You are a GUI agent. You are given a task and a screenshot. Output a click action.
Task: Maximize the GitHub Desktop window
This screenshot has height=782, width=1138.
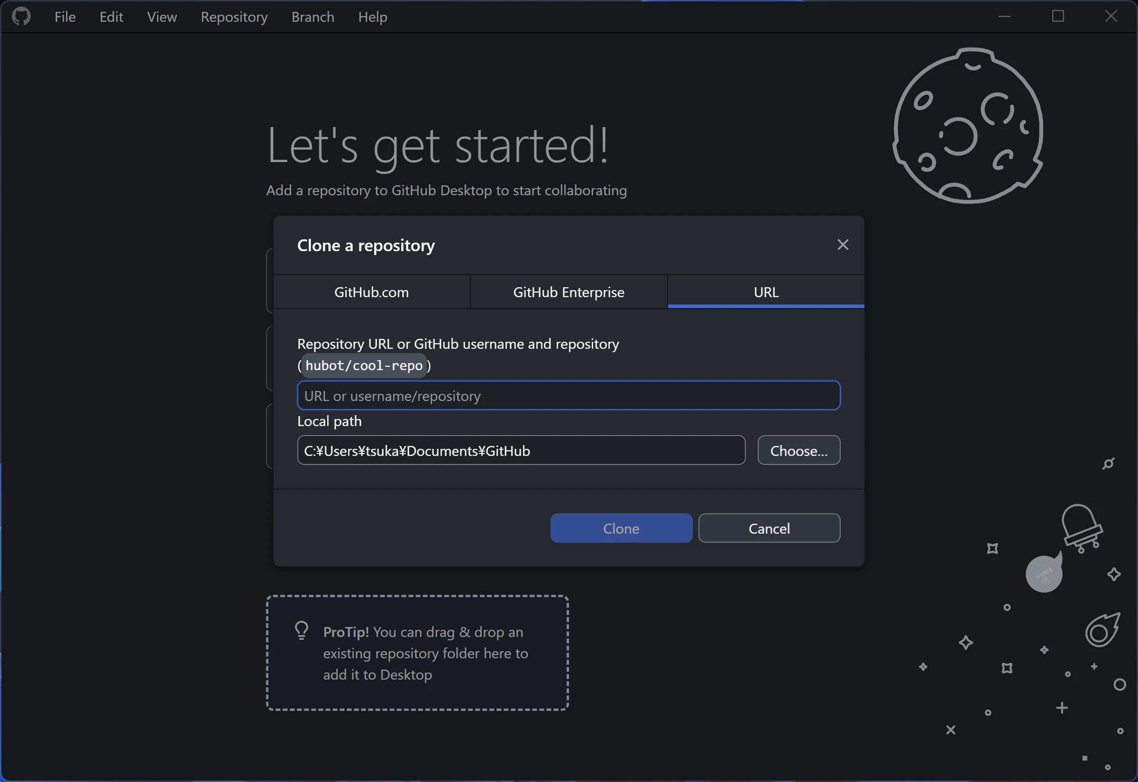pos(1057,17)
